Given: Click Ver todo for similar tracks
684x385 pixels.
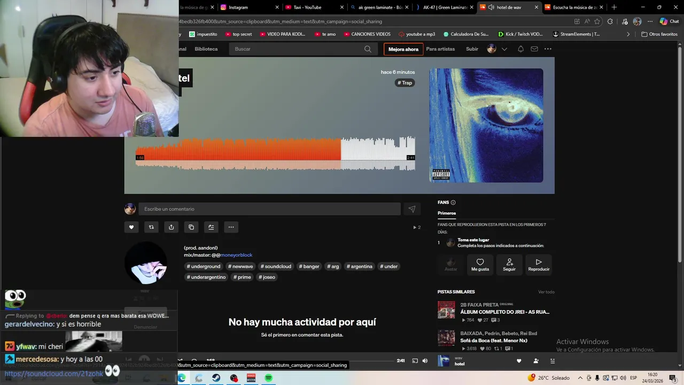Looking at the screenshot, I should coord(546,292).
